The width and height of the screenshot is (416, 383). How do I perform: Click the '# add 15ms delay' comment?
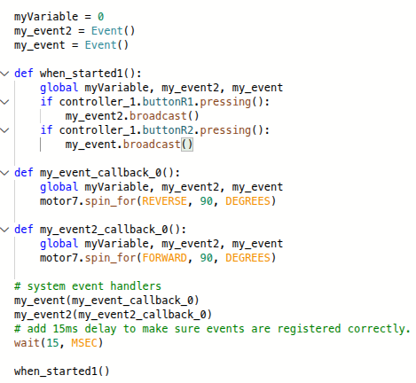tap(212, 329)
